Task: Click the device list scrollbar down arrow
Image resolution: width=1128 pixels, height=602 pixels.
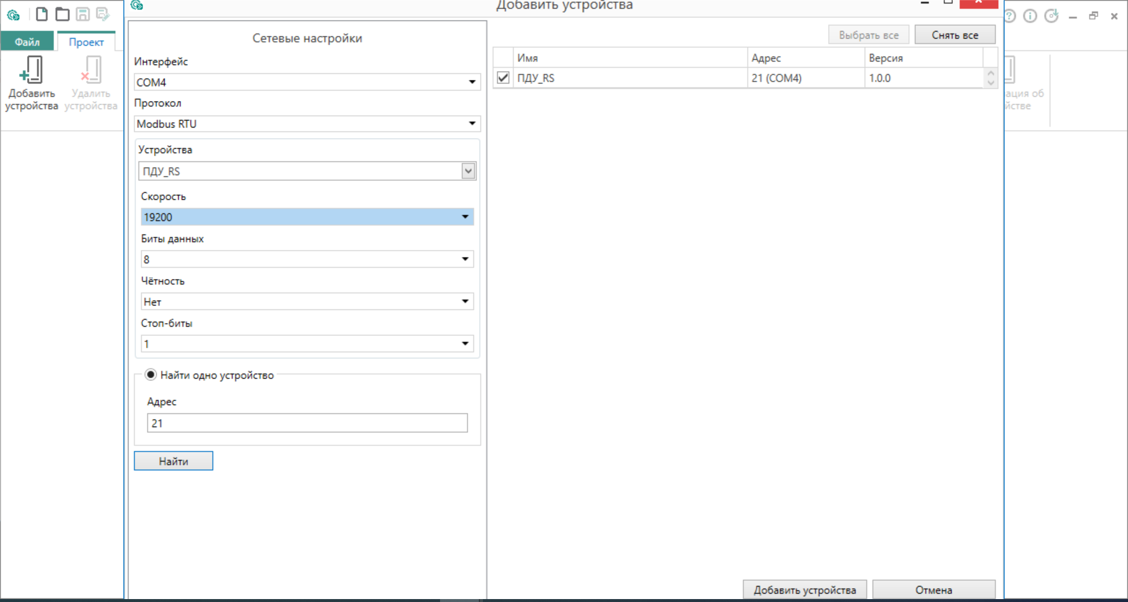Action: pyautogui.click(x=991, y=83)
